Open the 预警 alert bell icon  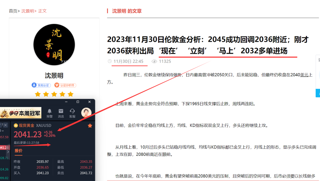(x=49, y=111)
